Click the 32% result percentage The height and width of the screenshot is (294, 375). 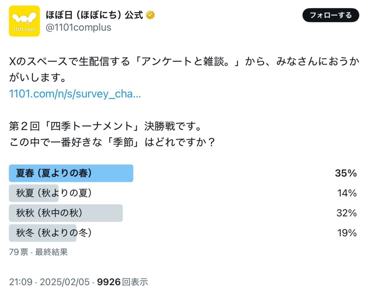pos(346,213)
